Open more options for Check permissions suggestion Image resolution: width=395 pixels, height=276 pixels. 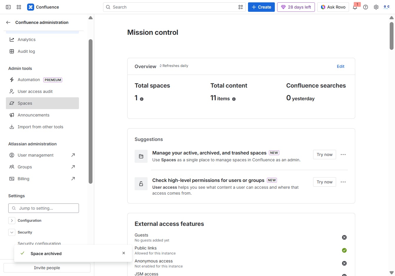(343, 182)
